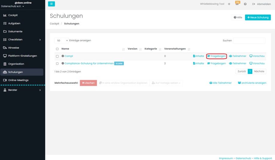Show archived trainings via archivierte anzeigen
Screen dimensions: 275x160
point(252,83)
